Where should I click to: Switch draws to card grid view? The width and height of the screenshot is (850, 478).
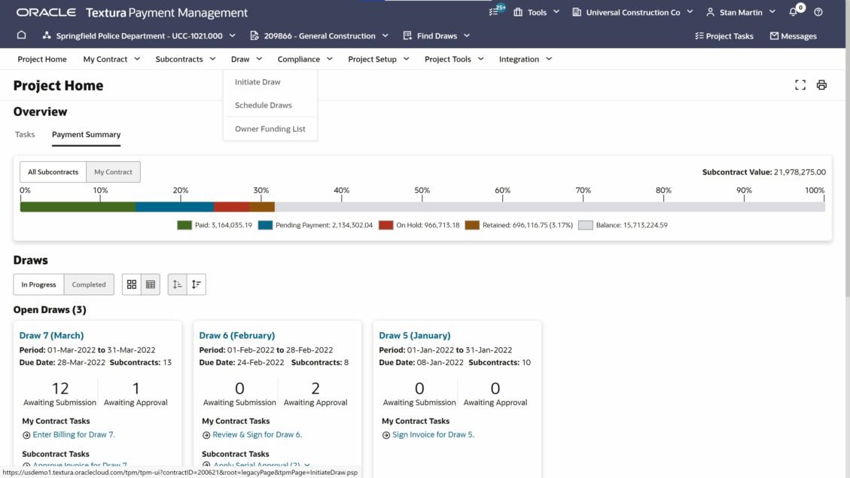(132, 285)
